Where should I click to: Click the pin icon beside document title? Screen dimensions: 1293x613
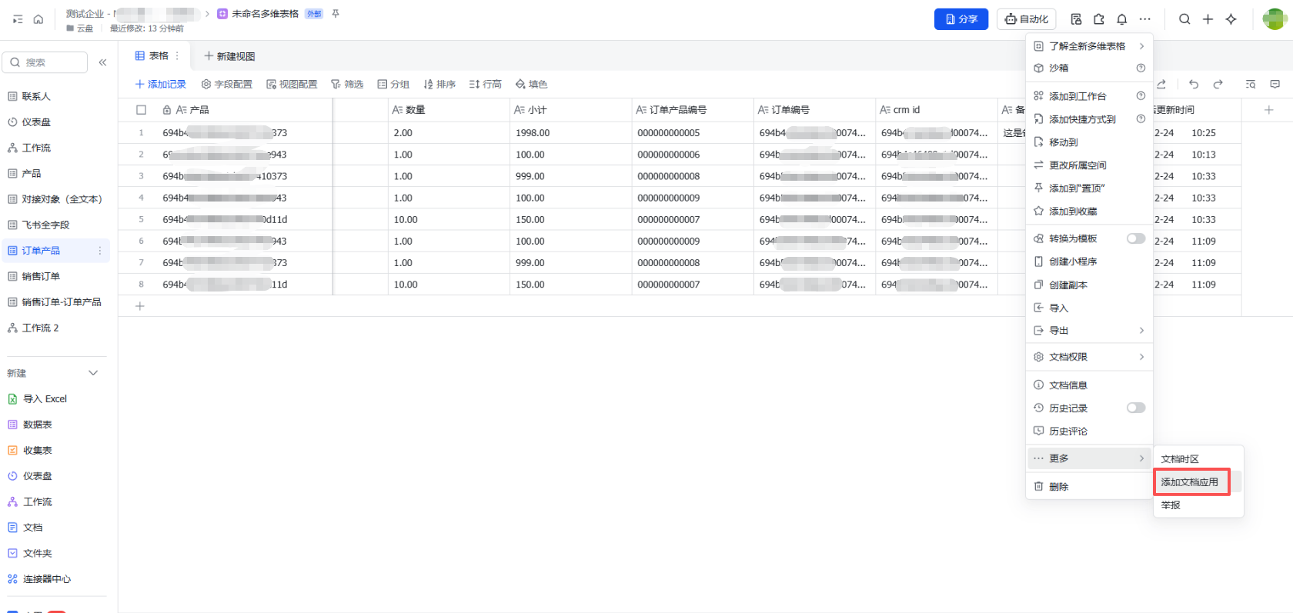[x=336, y=14]
